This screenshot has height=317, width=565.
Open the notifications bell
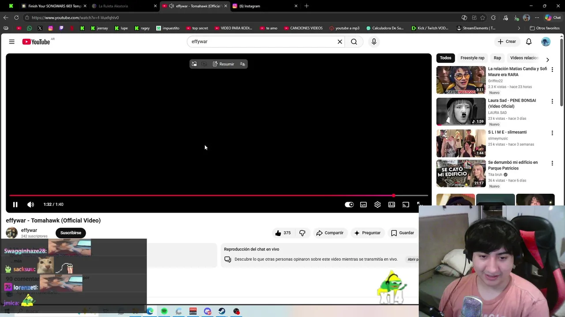click(529, 41)
